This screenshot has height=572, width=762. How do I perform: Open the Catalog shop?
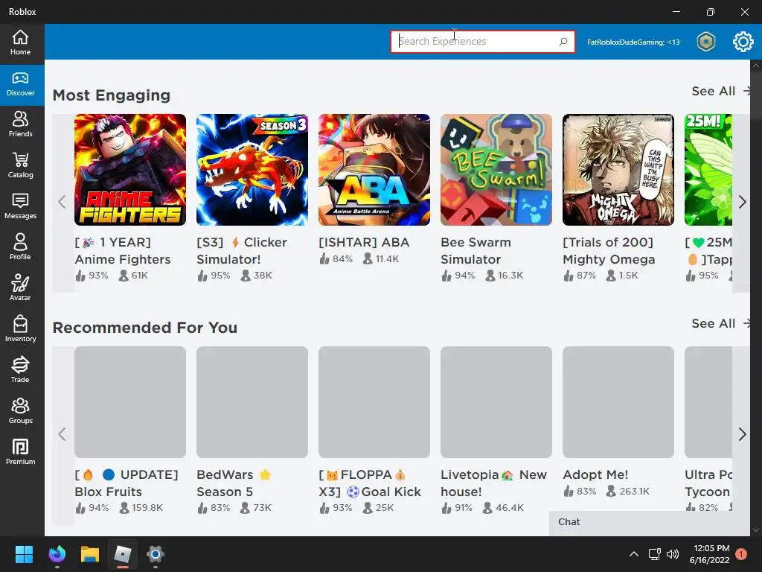(x=20, y=166)
